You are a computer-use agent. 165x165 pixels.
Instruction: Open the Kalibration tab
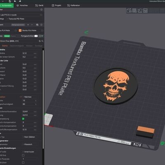tap(73, 5)
